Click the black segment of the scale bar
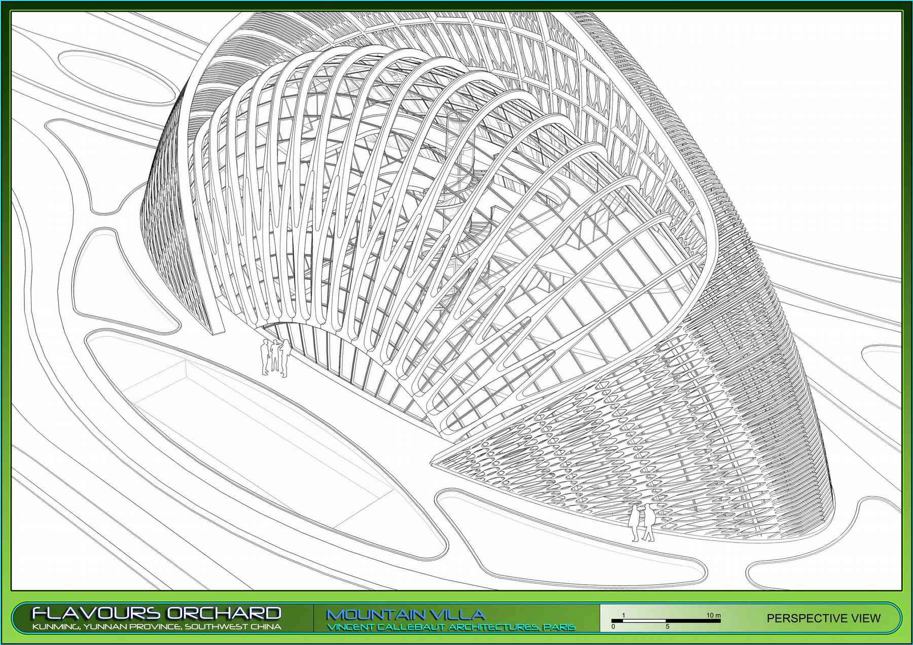This screenshot has height=645, width=913. (693, 621)
